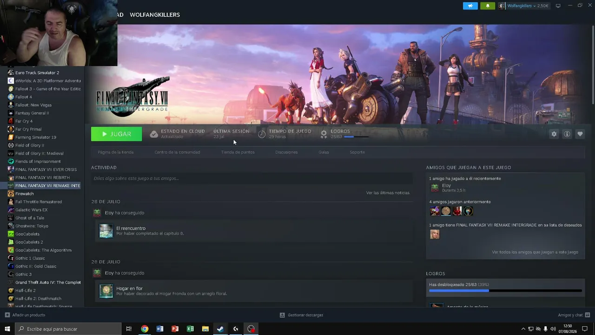Open Tienda de puntos
Image resolution: width=595 pixels, height=335 pixels.
238,152
